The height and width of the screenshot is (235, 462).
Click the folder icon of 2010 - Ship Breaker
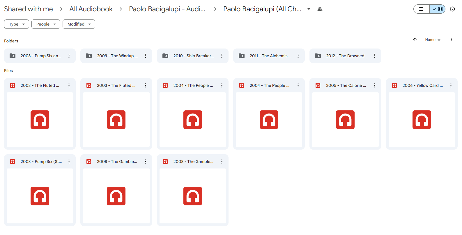point(165,56)
